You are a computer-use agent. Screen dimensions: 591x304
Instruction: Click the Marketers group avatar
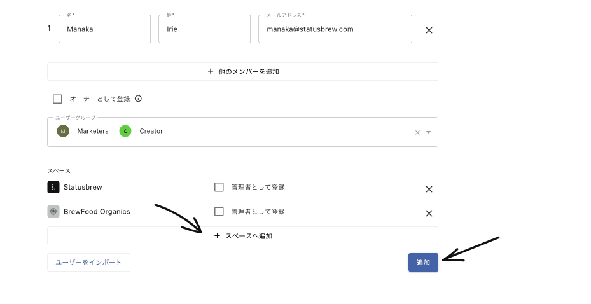point(63,131)
